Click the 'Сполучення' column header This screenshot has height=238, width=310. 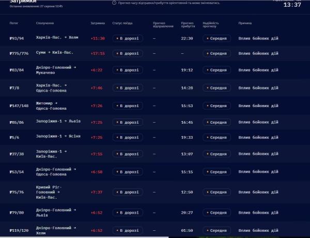pyautogui.click(x=45, y=23)
